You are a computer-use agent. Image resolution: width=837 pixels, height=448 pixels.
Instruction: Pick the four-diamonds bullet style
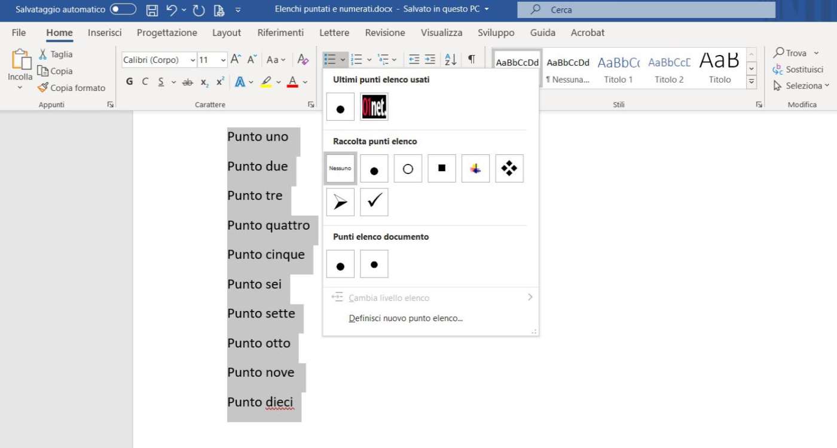(x=509, y=169)
